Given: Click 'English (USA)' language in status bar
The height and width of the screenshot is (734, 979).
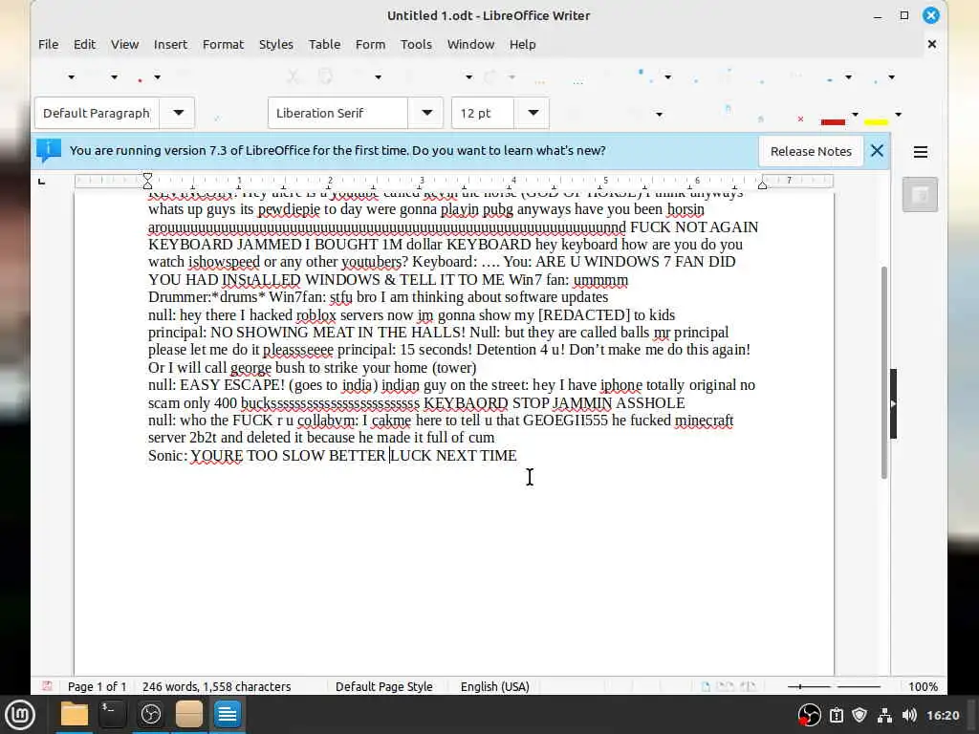Looking at the screenshot, I should point(495,686).
